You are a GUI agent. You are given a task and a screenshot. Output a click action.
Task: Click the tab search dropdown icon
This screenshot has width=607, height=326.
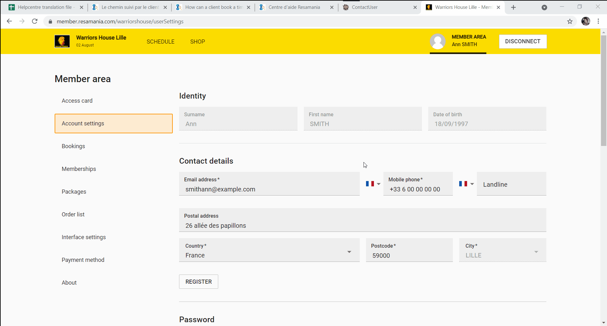click(544, 7)
